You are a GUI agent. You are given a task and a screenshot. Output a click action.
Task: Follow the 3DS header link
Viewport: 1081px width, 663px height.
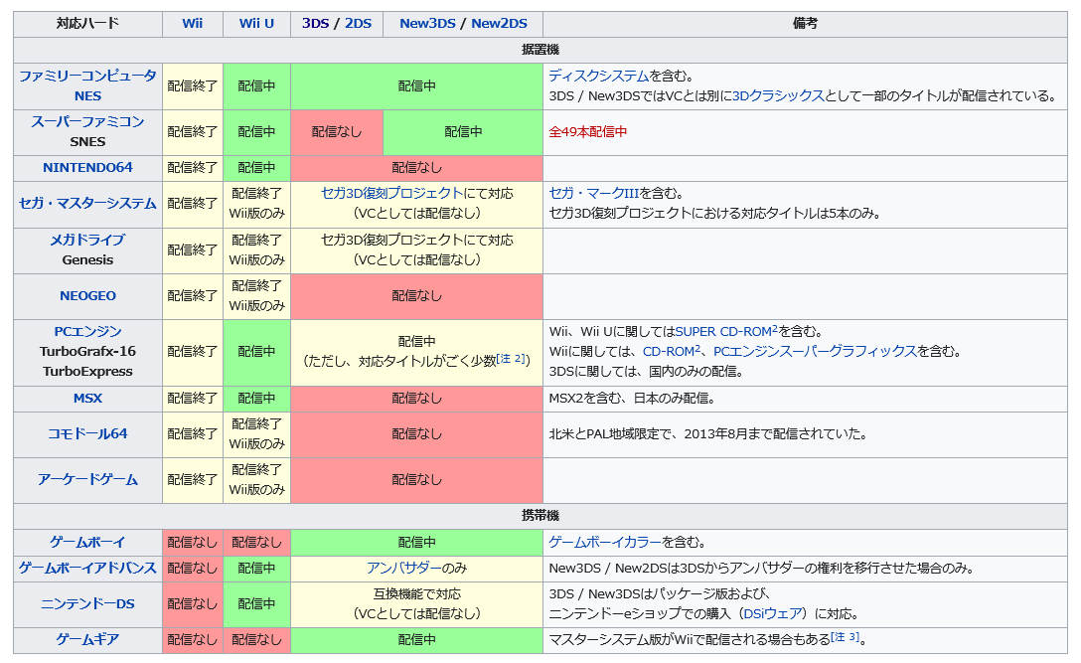click(x=315, y=24)
